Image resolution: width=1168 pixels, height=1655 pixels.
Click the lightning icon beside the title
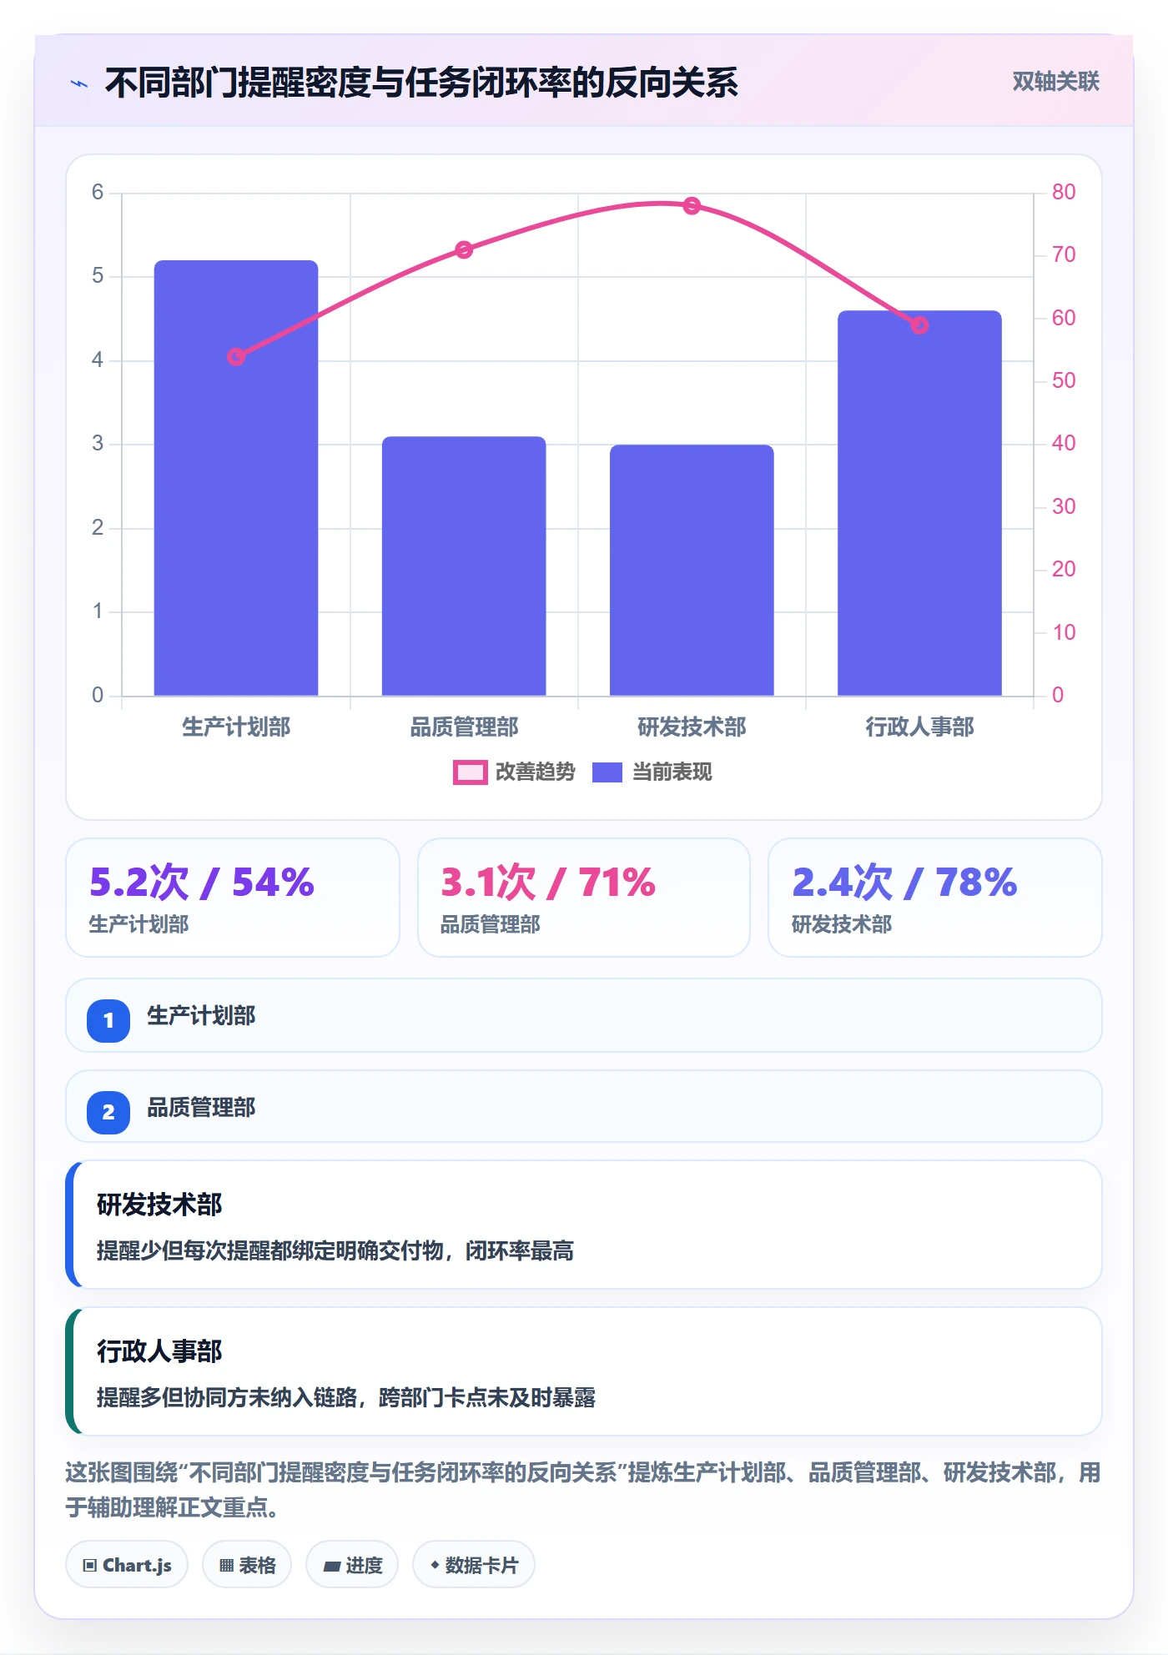79,83
